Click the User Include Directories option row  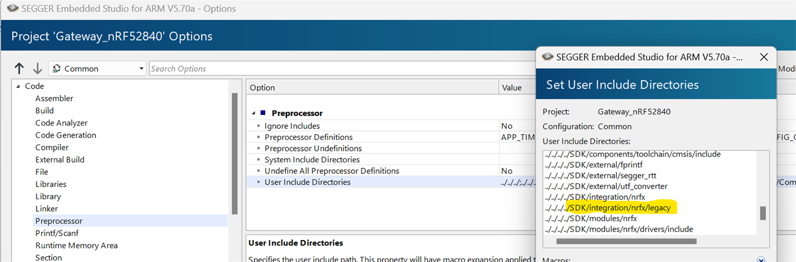307,182
